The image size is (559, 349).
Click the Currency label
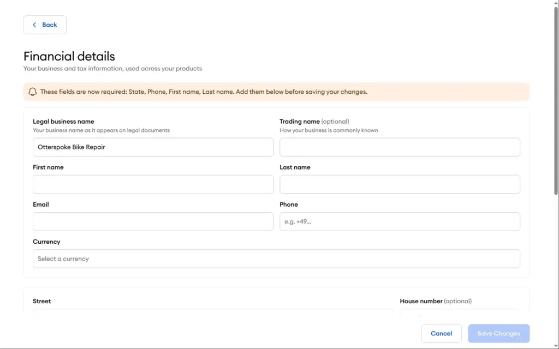click(47, 242)
